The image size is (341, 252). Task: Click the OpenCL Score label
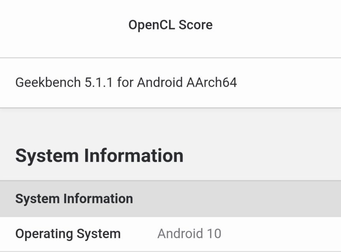(170, 25)
